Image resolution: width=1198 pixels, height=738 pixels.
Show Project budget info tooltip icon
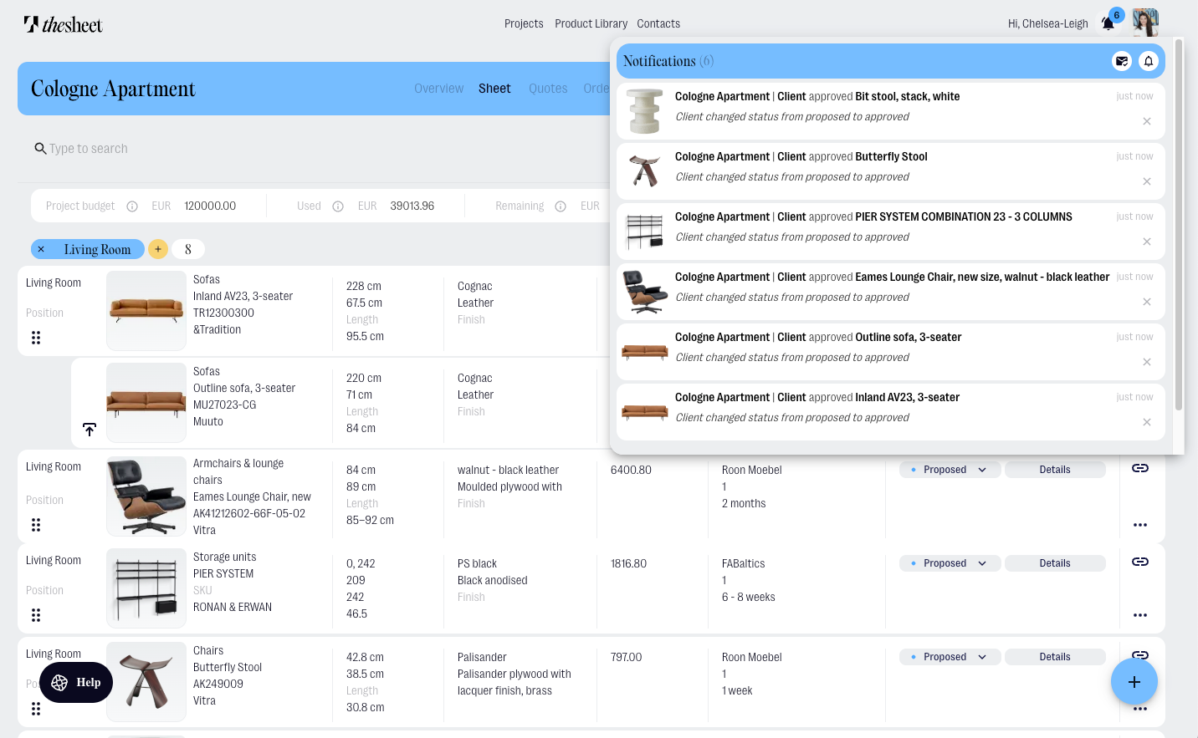(x=132, y=206)
